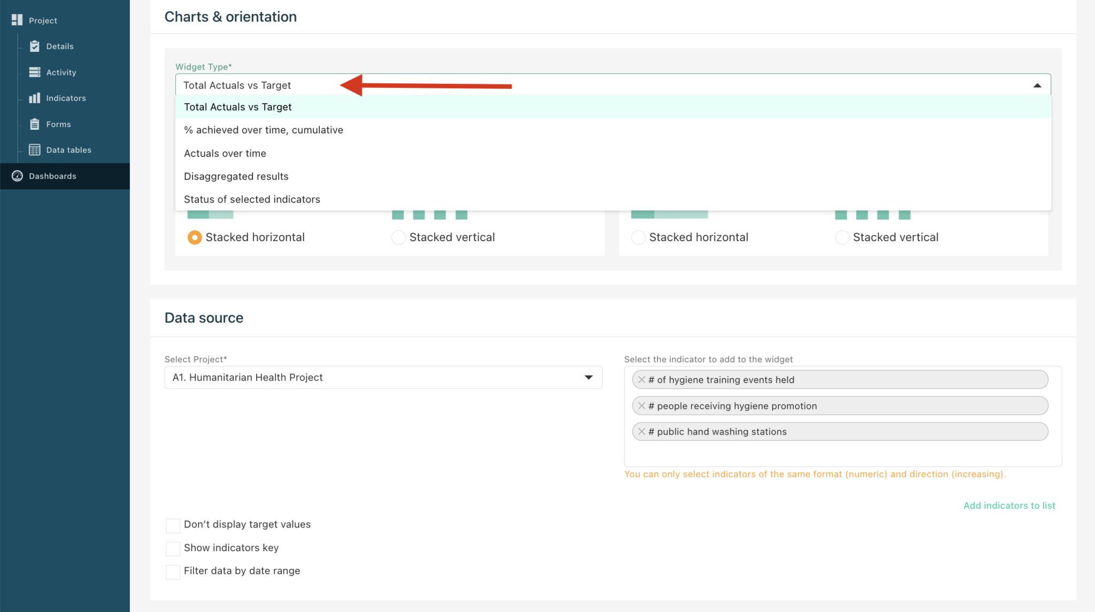The image size is (1095, 612).
Task: Select second Stacked horizontal radio button
Action: tap(638, 237)
